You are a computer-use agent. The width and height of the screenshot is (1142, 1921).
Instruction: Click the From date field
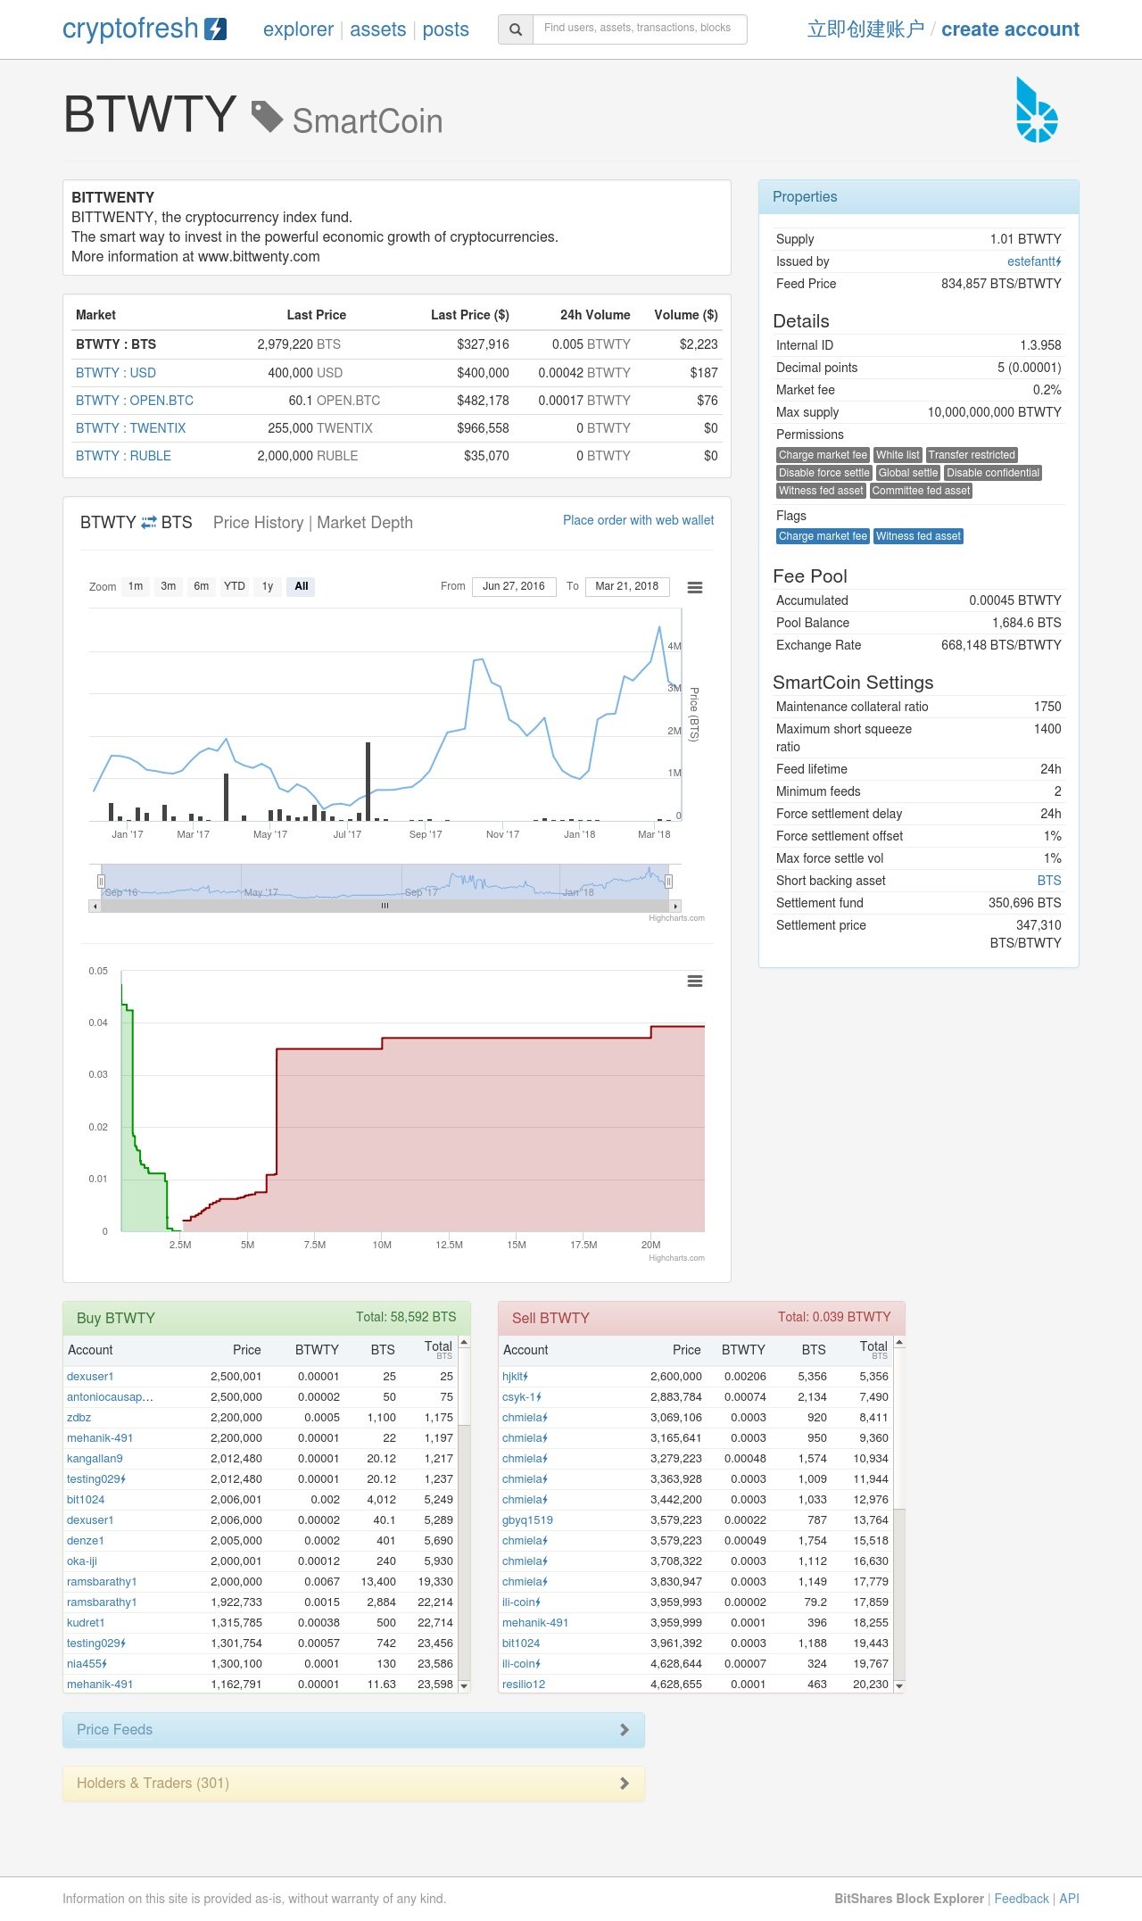[514, 586]
